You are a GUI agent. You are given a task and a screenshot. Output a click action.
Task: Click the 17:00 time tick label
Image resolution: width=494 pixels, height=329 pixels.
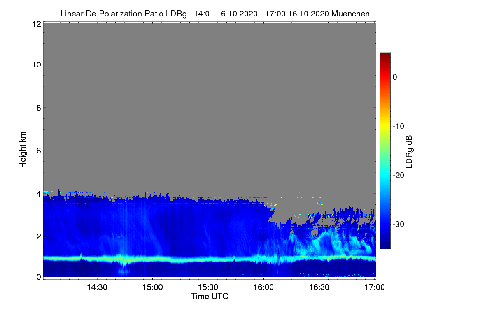coord(374,287)
